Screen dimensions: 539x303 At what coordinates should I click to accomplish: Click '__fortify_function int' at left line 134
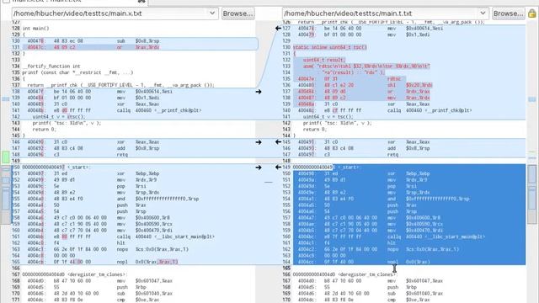[x=51, y=66]
